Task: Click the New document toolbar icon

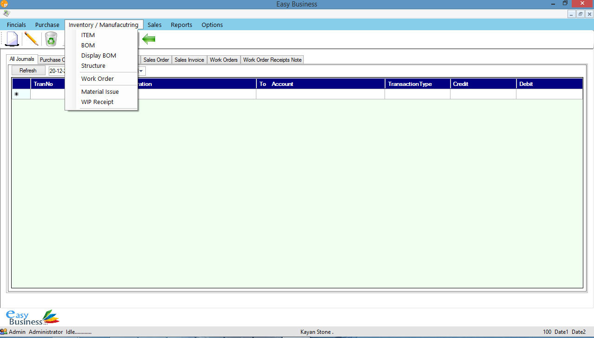Action: point(12,39)
